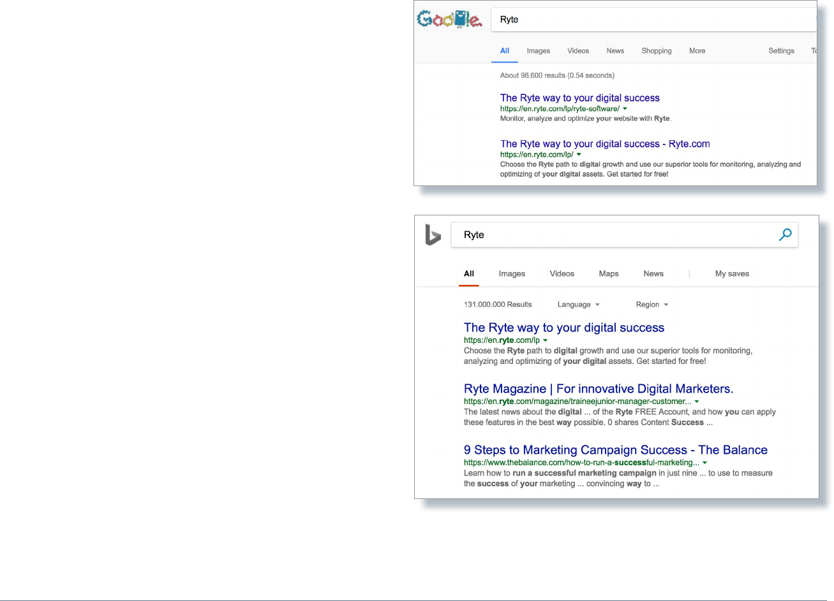The height and width of the screenshot is (601, 834).
Task: Open Google search Settings
Action: 781,51
